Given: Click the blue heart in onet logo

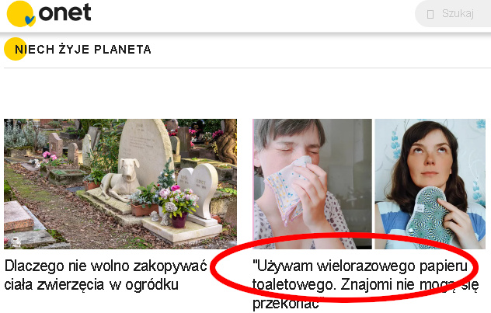Looking at the screenshot, I should coord(30,20).
